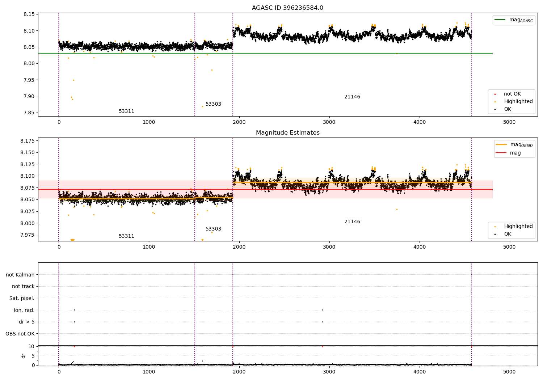This screenshot has height=380, width=543.
Task: Click the y-axis tick '8.175'
Action: [28, 141]
